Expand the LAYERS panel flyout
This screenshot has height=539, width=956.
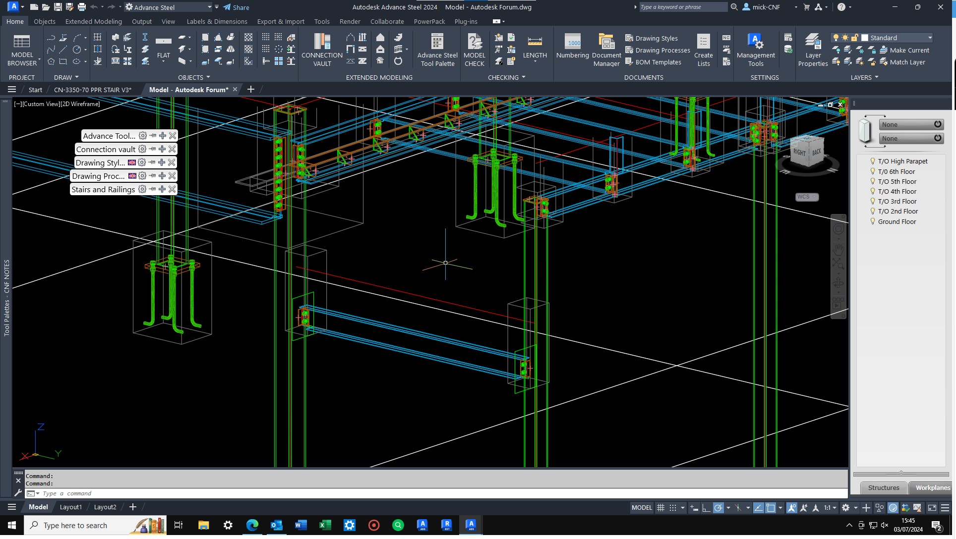(x=877, y=77)
